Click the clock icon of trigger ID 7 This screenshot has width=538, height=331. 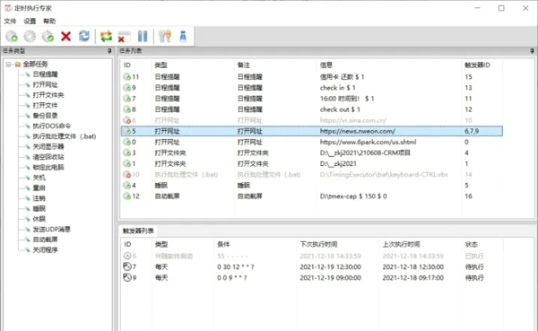(x=127, y=266)
